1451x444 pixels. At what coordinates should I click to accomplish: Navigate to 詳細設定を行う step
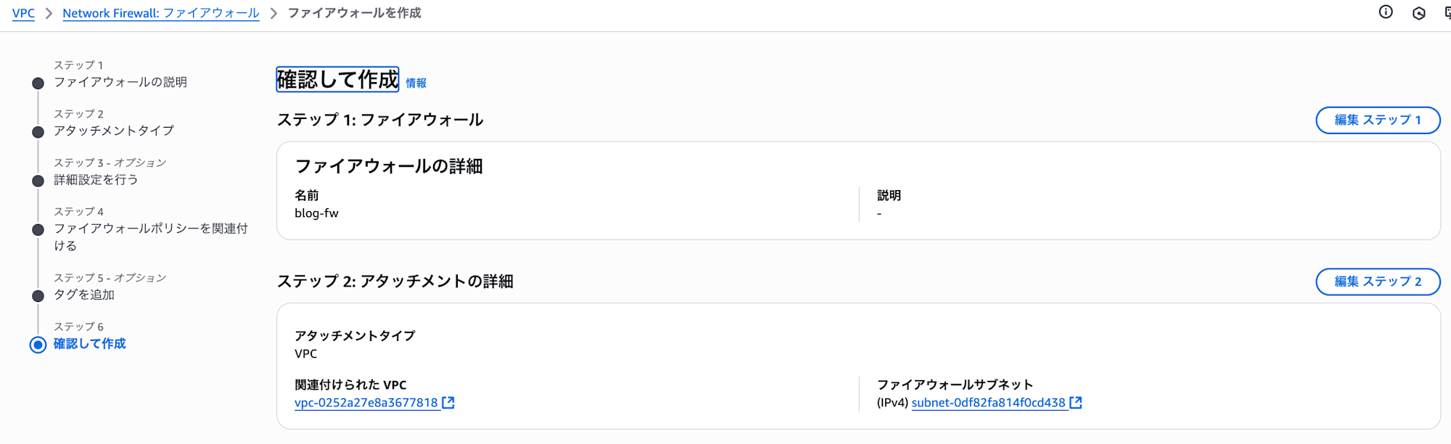[x=95, y=179]
